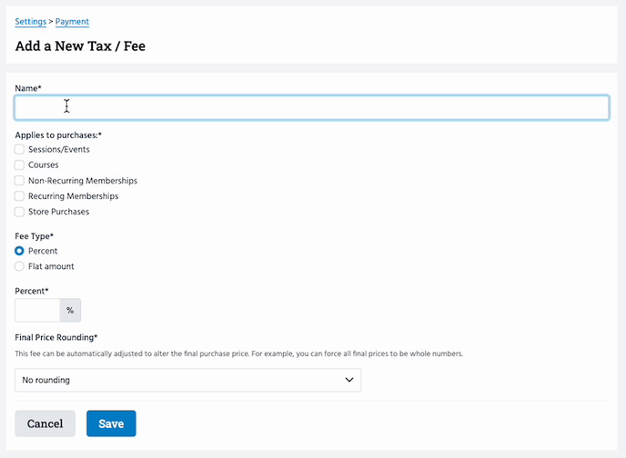Click the Fee Type label
626x458 pixels.
(35, 236)
